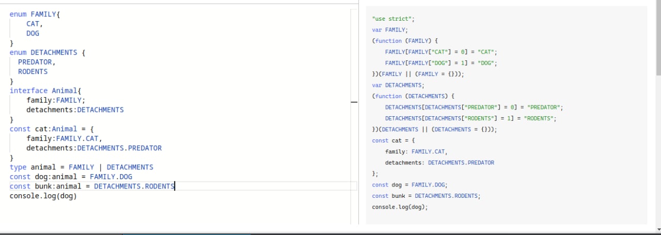The image size is (661, 235).
Task: Click 'detachments:DETACHMENTS.PREDATOR' line in editor
Action: (94, 148)
